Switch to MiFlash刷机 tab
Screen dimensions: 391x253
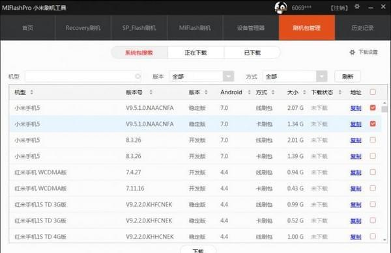[195, 28]
